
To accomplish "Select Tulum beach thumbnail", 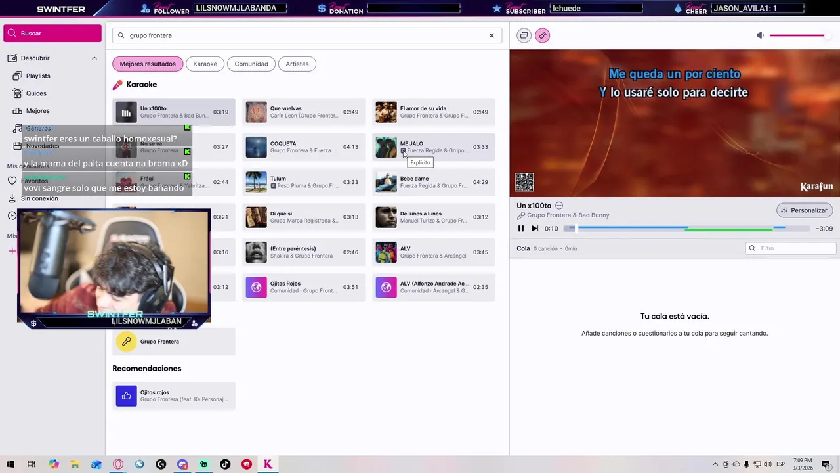I will click(257, 182).
